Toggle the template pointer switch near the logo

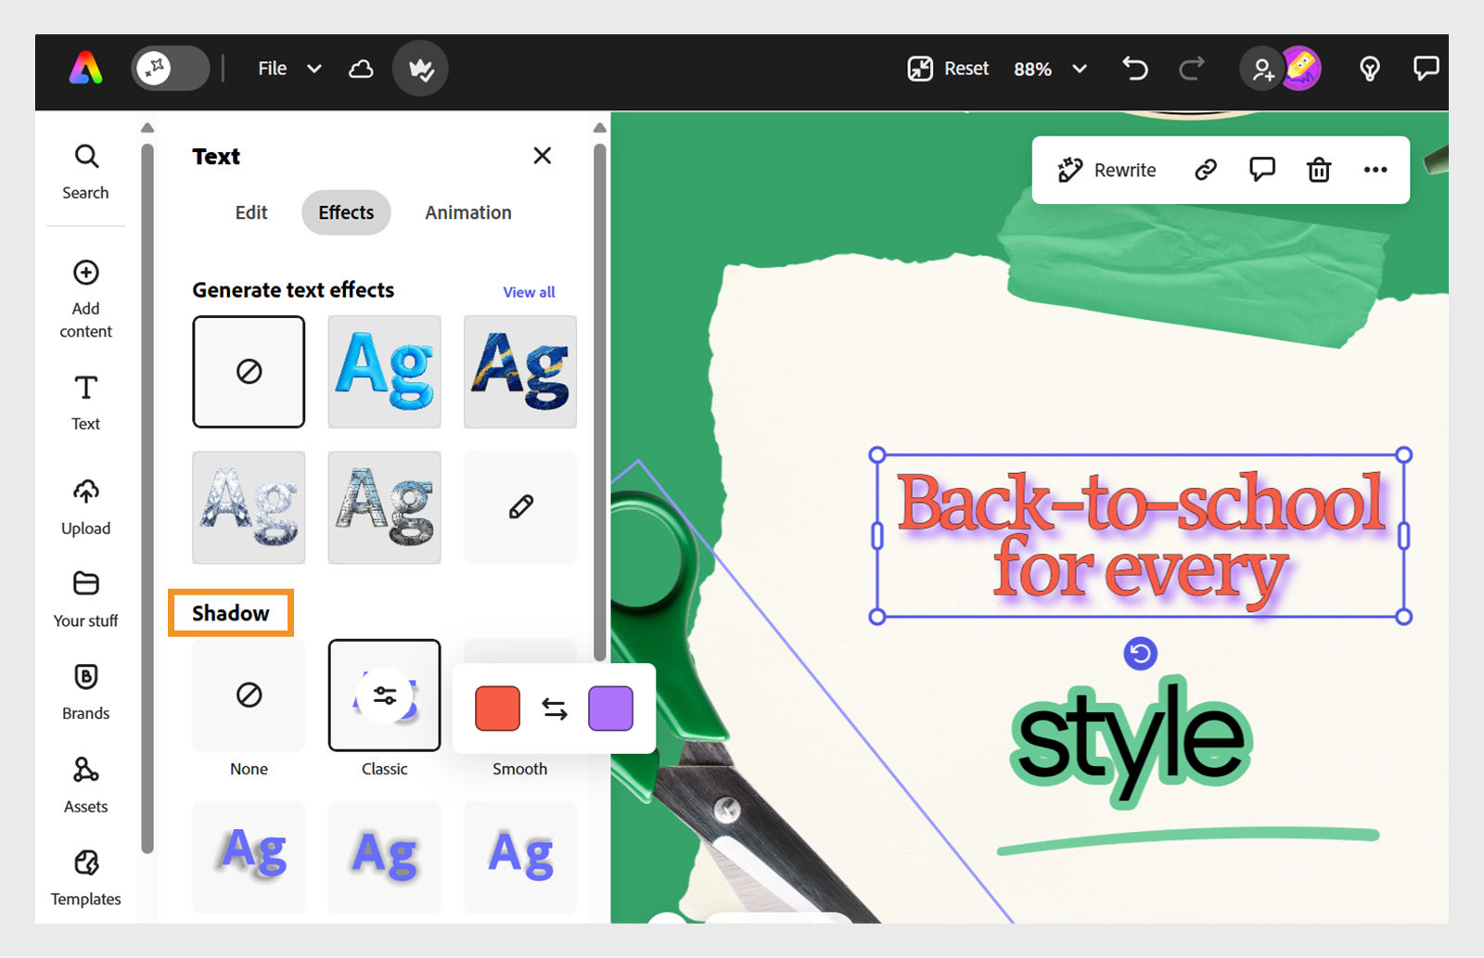pyautogui.click(x=170, y=68)
